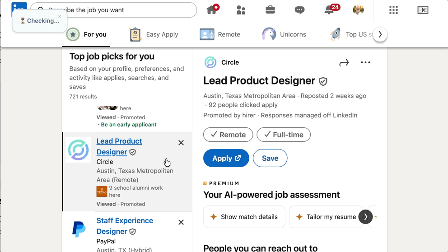Screen dimensions: 448x252
Task: Select the Top US startups tab
Action: (351, 34)
